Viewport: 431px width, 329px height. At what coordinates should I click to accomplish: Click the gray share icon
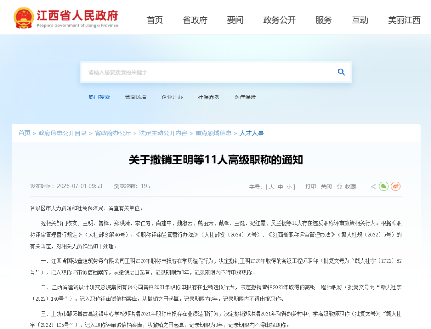pyautogui.click(x=373, y=186)
